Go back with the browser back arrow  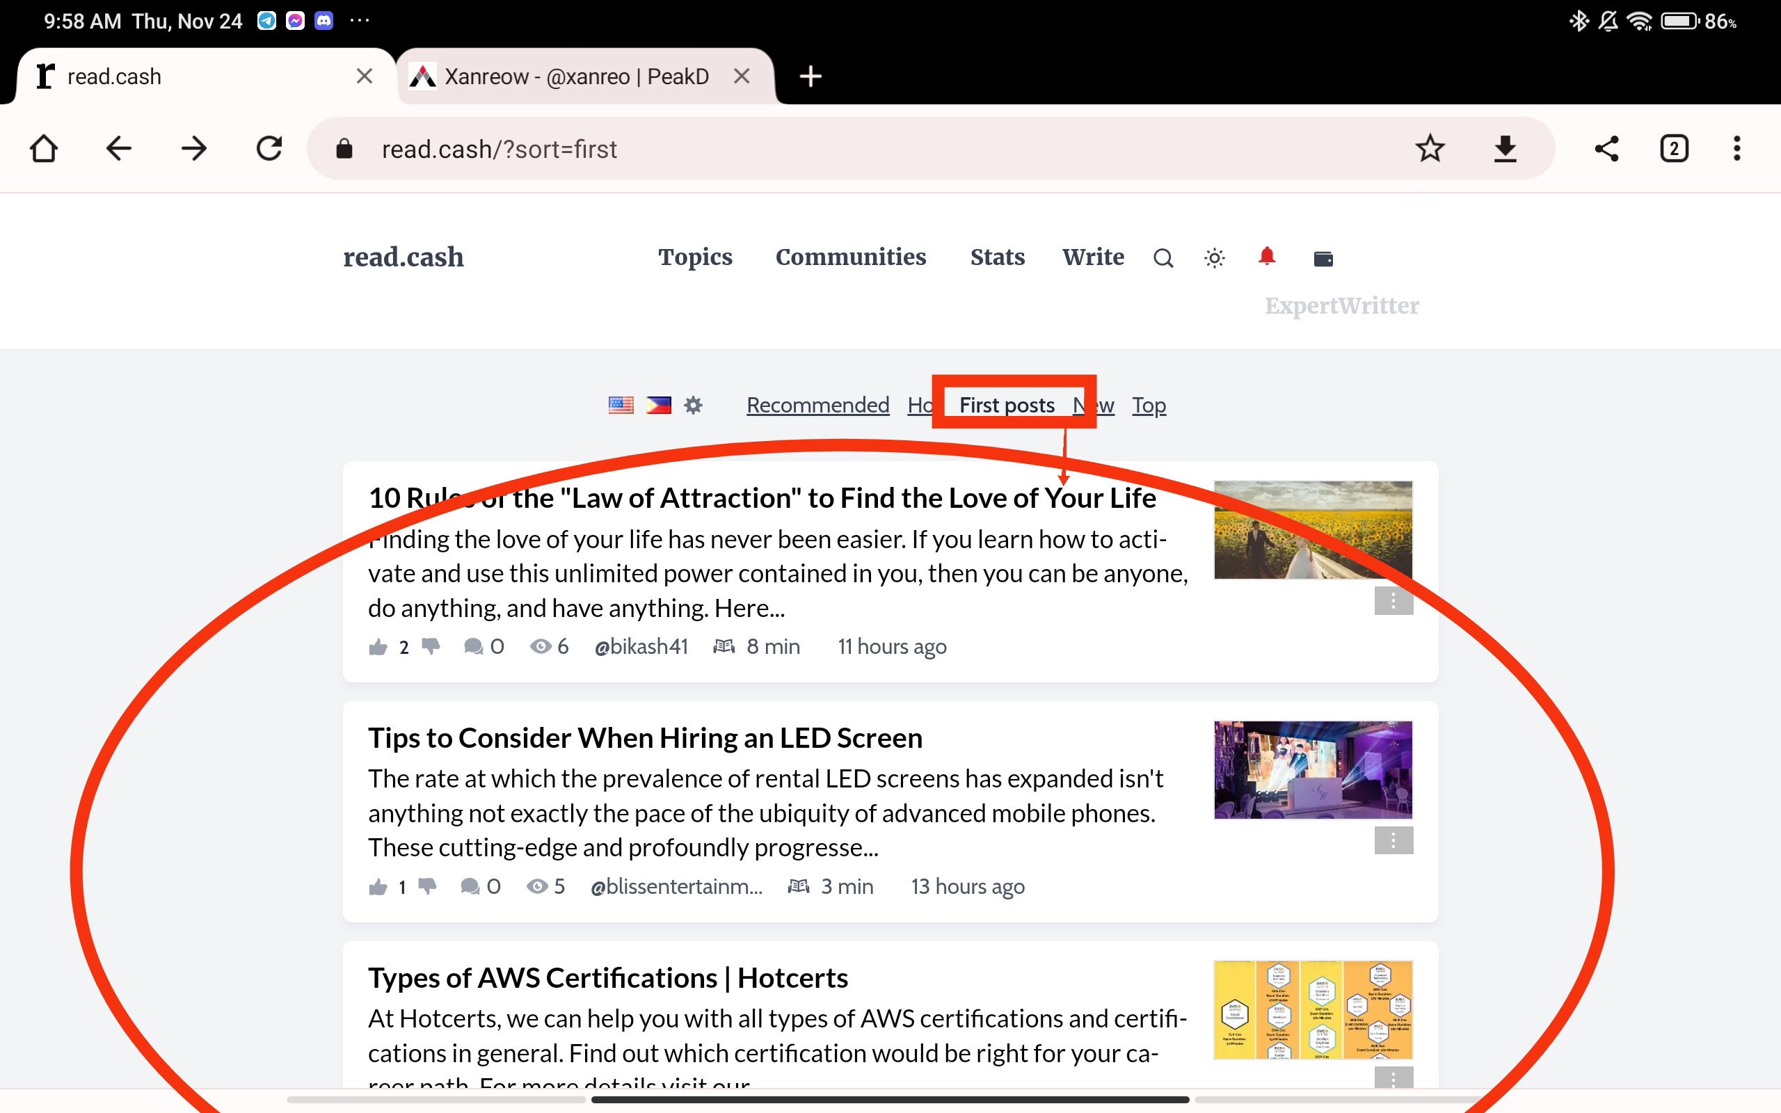click(118, 149)
